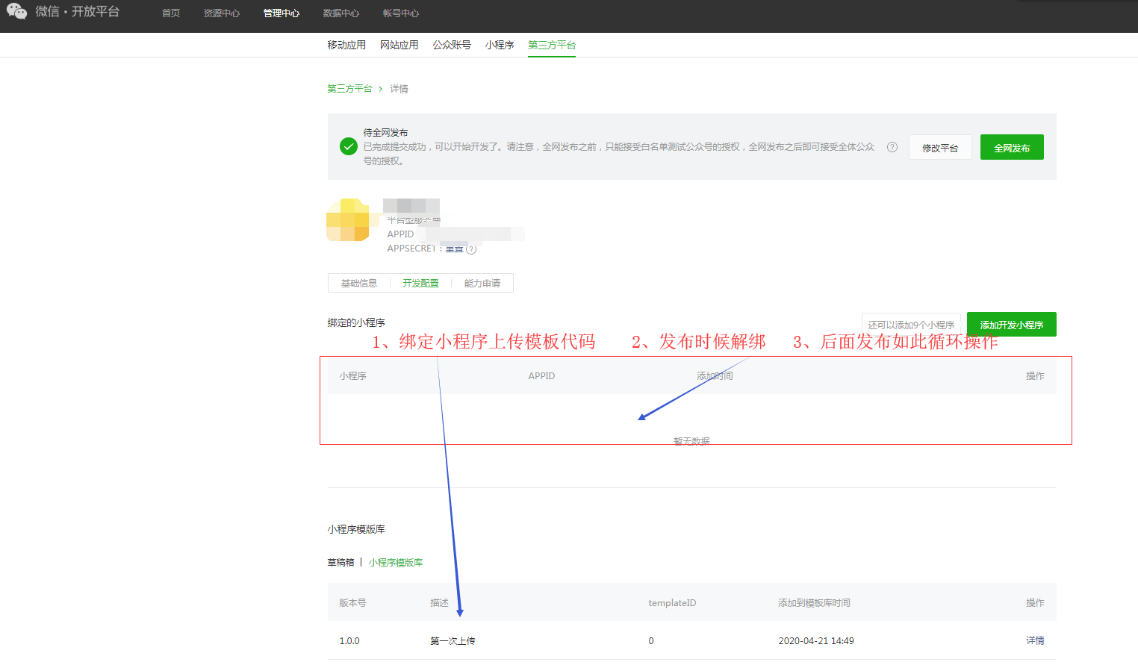Switch to the 小程序模版库 sub-tab

click(x=396, y=563)
